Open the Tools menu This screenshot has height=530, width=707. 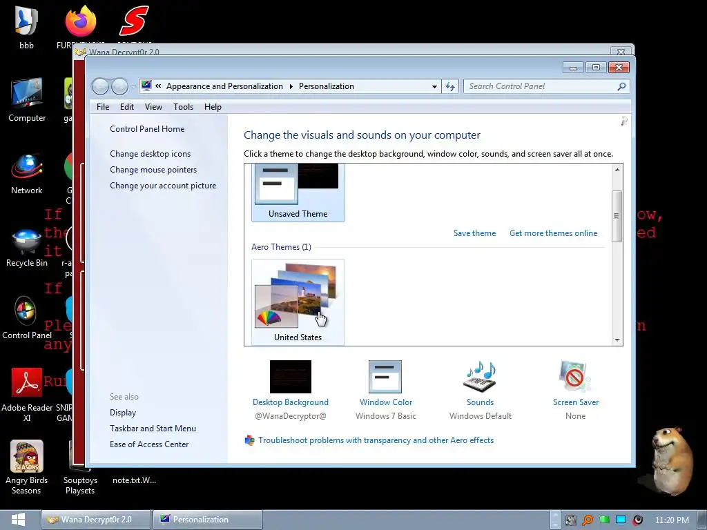pos(183,107)
